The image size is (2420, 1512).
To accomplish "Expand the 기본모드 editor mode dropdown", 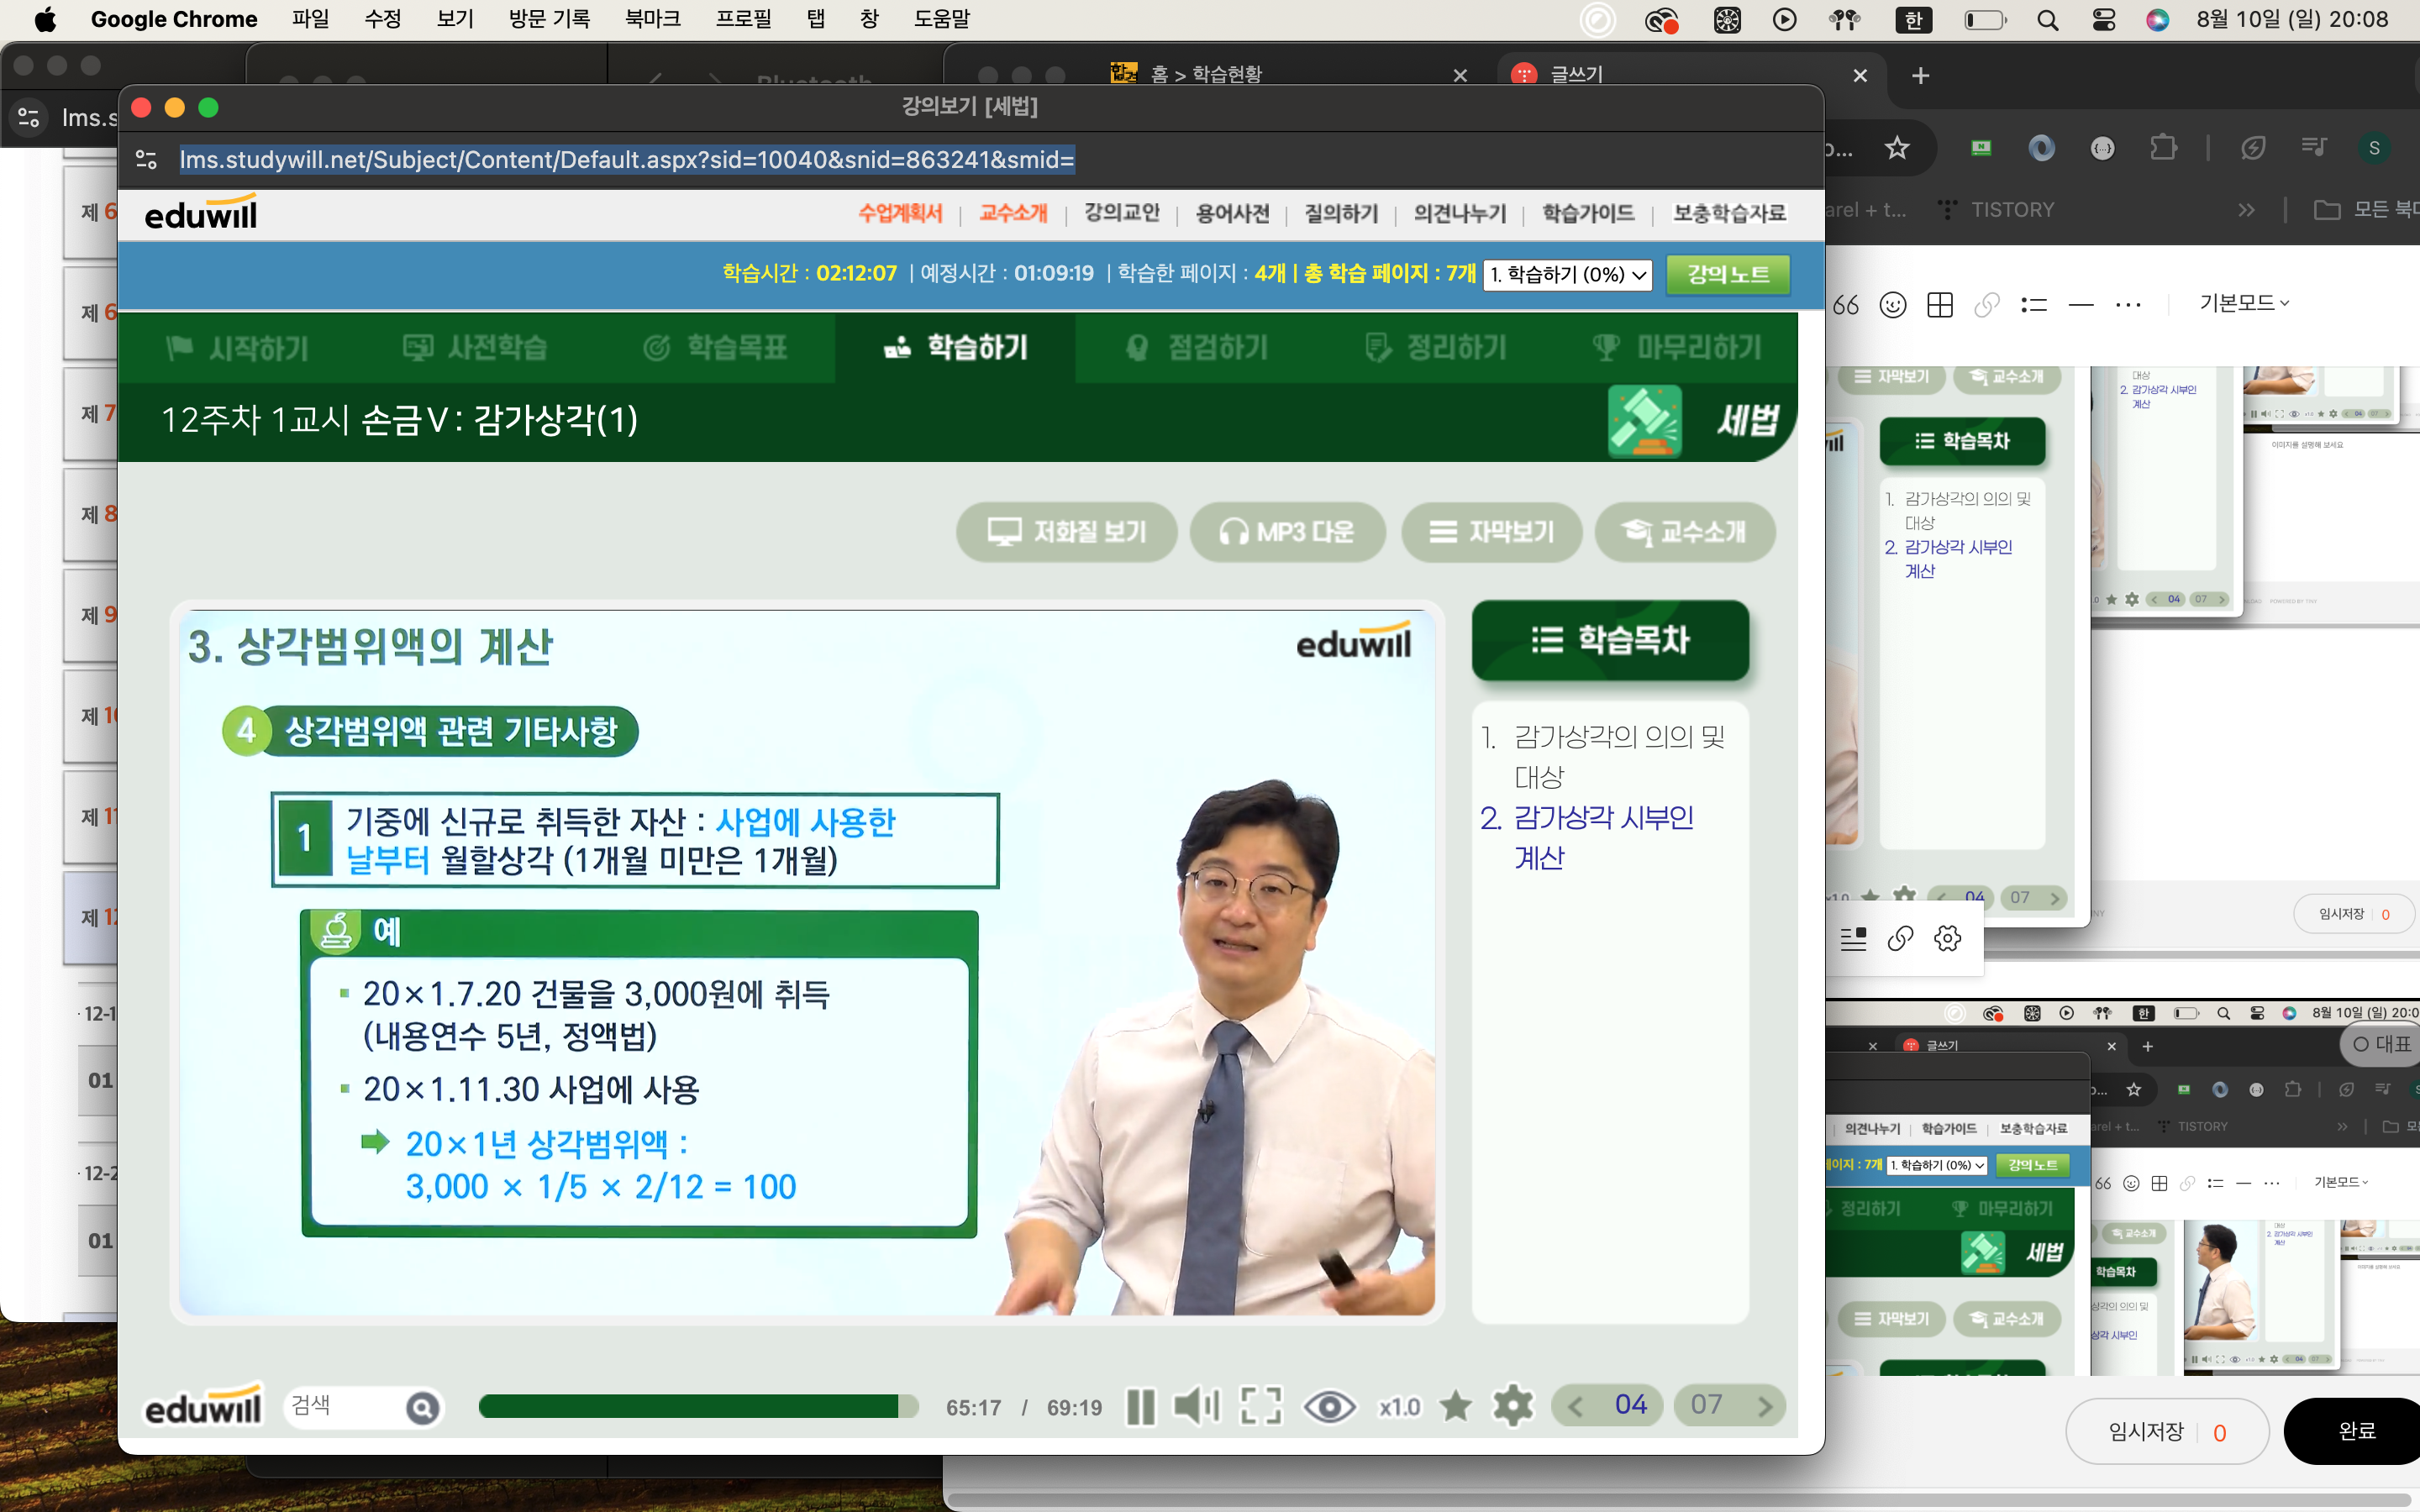I will [2244, 303].
